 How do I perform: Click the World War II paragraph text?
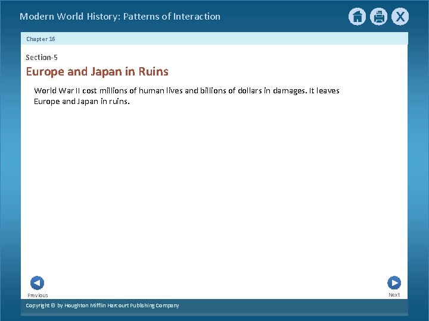pyautogui.click(x=186, y=96)
